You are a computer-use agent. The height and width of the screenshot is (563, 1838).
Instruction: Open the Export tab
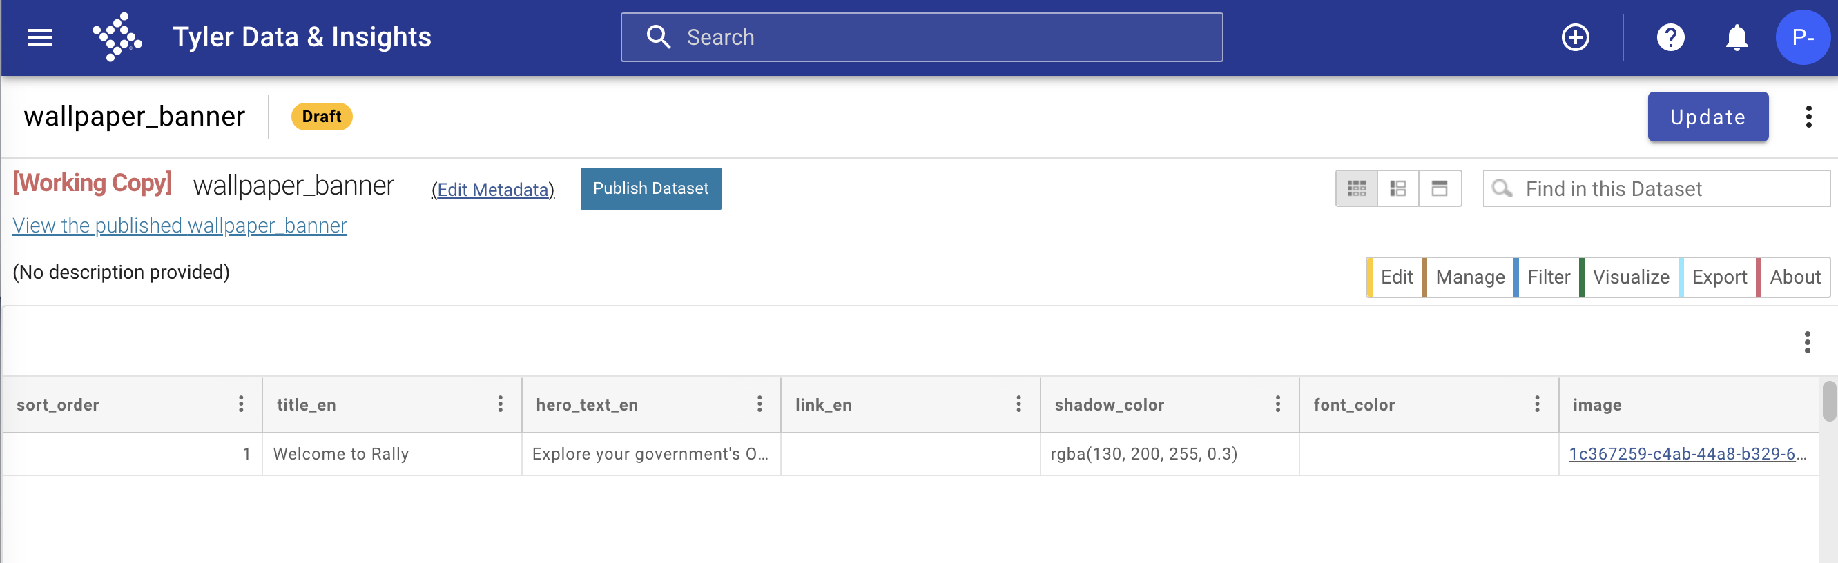(1717, 277)
